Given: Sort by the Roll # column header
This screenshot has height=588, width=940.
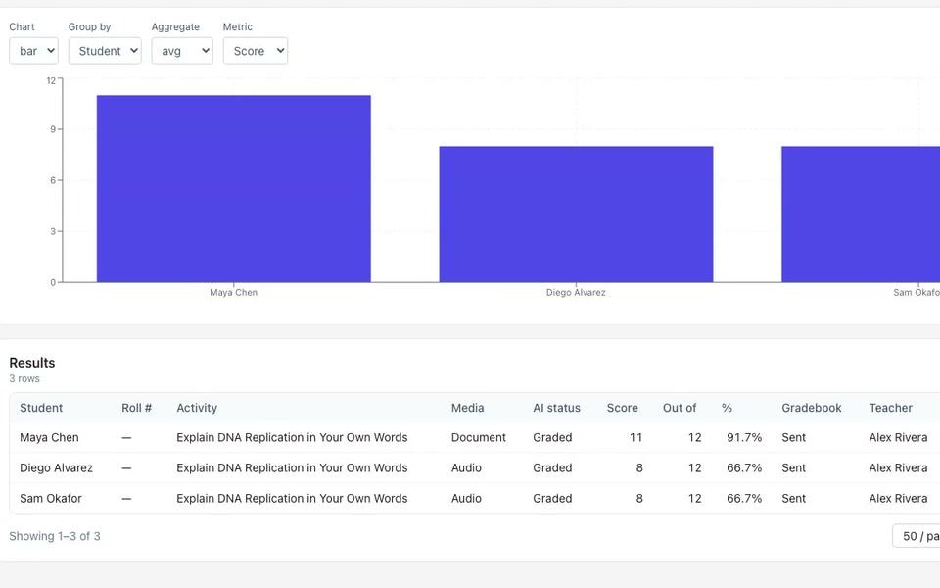Looking at the screenshot, I should 137,408.
